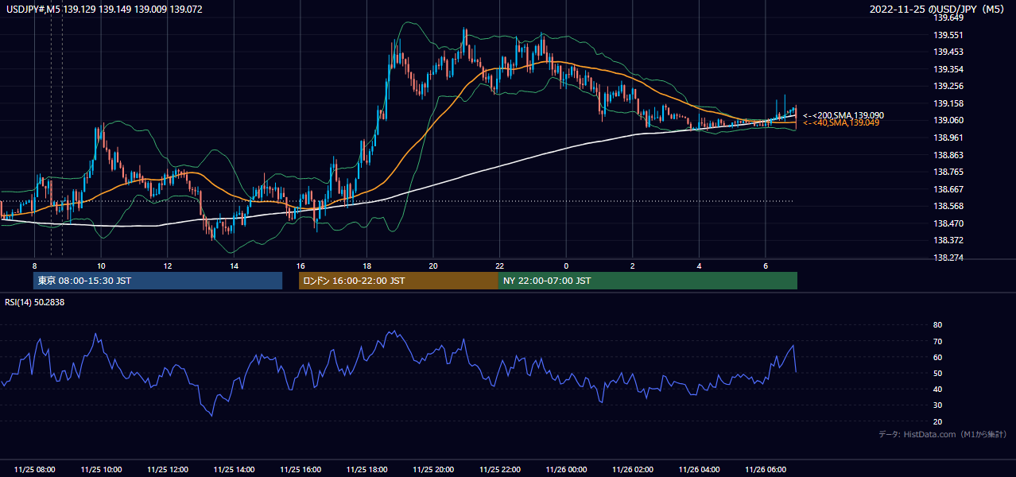Screen dimensions: 1016x477
Task: Click hour label 22 under price chart
Action: coord(499,266)
